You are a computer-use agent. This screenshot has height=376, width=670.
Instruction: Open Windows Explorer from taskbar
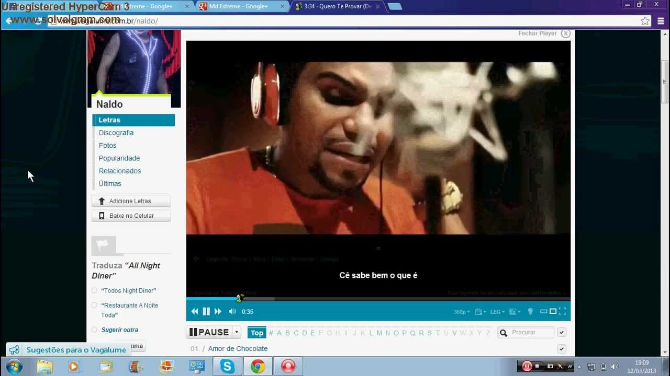point(44,367)
